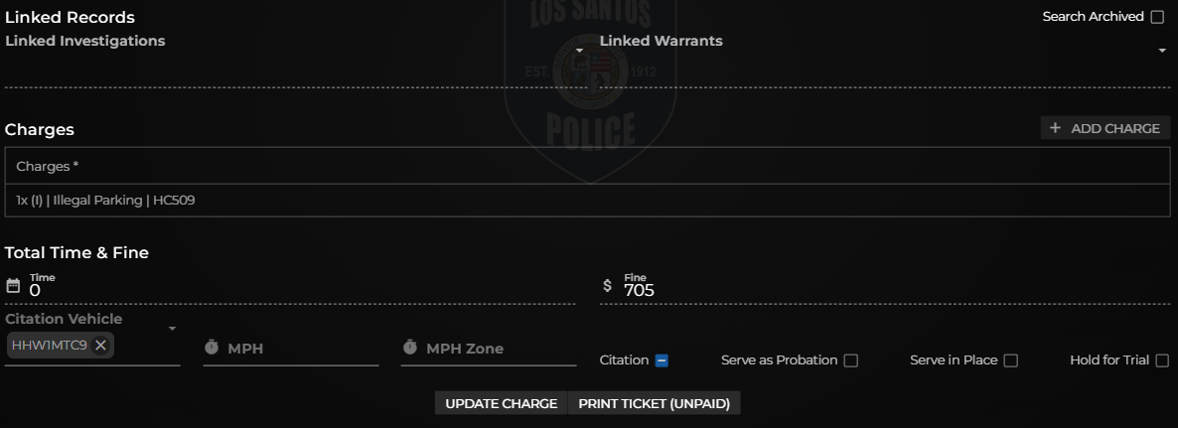Viewport: 1178px width, 428px height.
Task: Expand the Citation Vehicle dropdown
Action: point(172,329)
